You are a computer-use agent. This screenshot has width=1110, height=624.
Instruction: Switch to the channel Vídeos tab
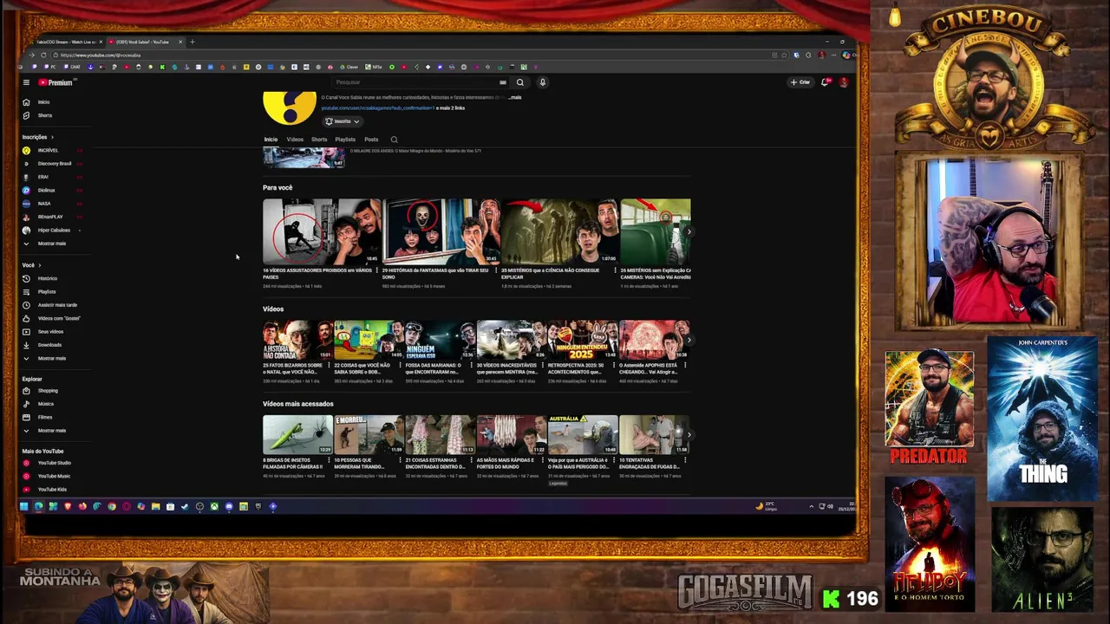point(295,140)
